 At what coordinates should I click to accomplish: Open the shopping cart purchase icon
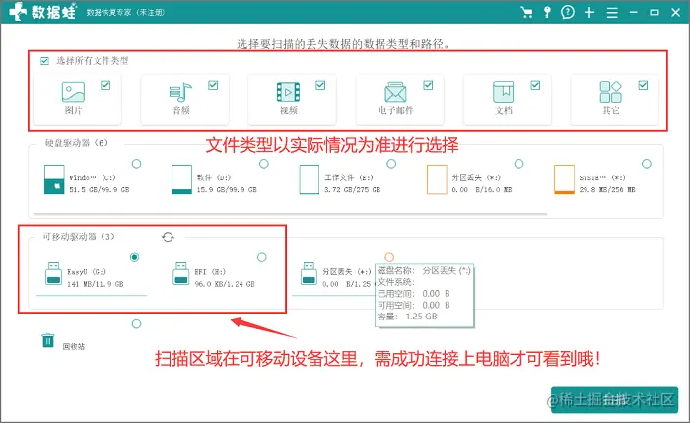pos(526,12)
